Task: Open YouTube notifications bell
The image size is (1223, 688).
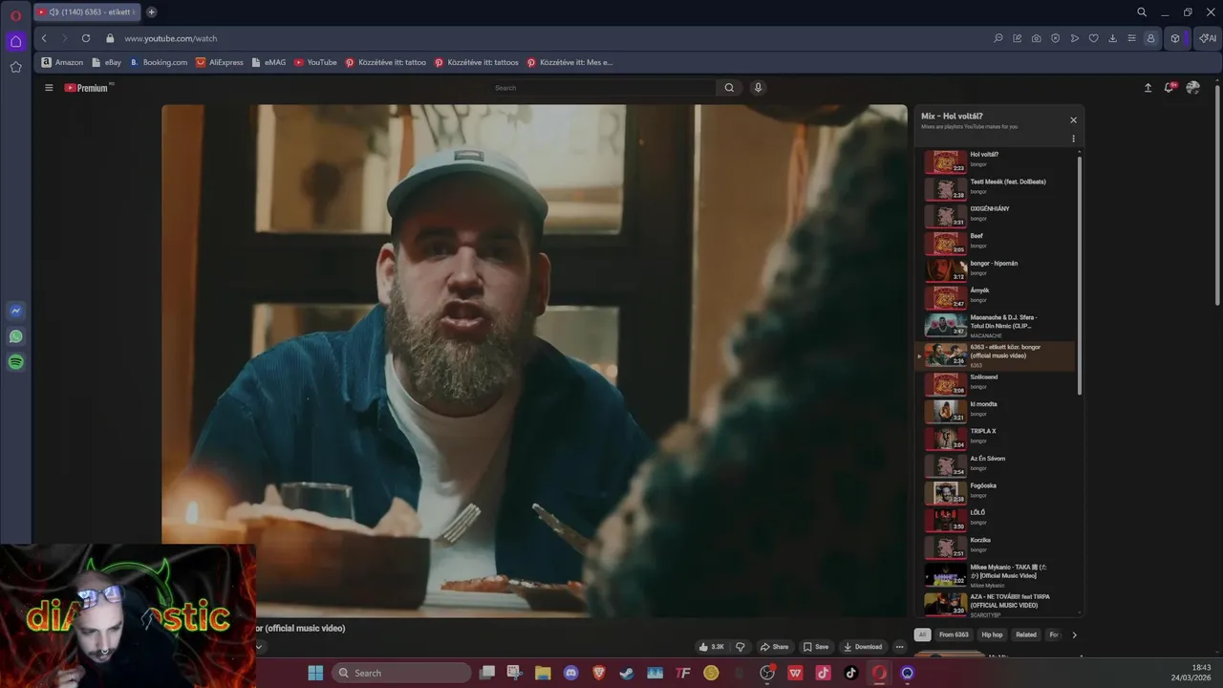Action: pyautogui.click(x=1169, y=88)
